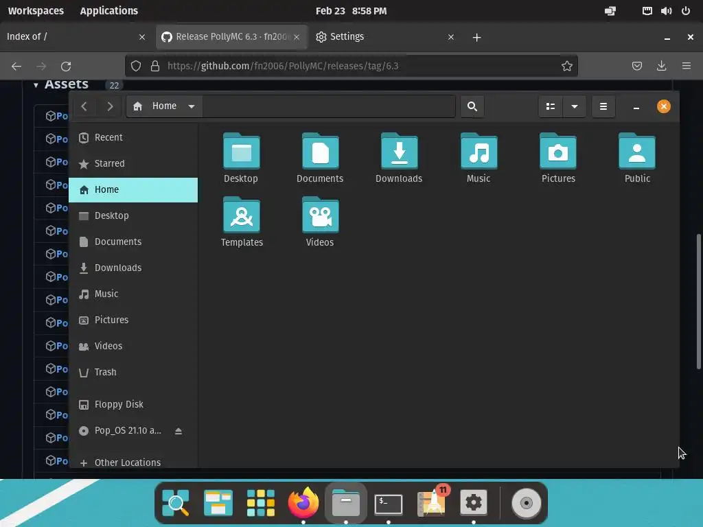Reload the Firefox page
This screenshot has height=527, width=703.
click(x=66, y=67)
